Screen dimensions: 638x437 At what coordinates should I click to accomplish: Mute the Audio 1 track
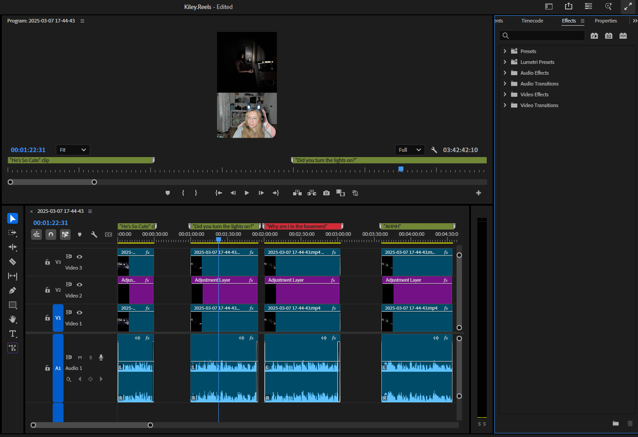coord(80,357)
